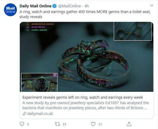Click the retweet arrows icon

point(58,124)
